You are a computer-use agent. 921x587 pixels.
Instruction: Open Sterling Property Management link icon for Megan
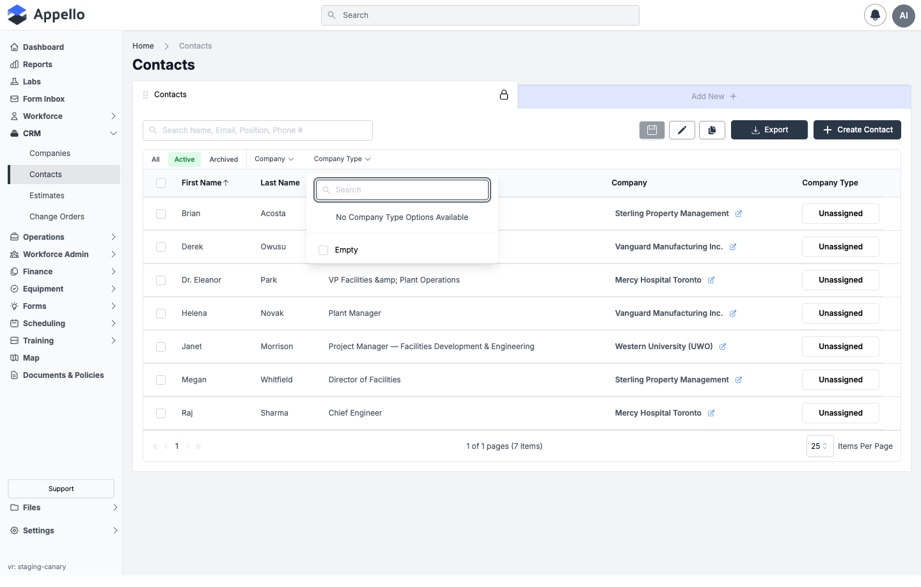click(739, 380)
